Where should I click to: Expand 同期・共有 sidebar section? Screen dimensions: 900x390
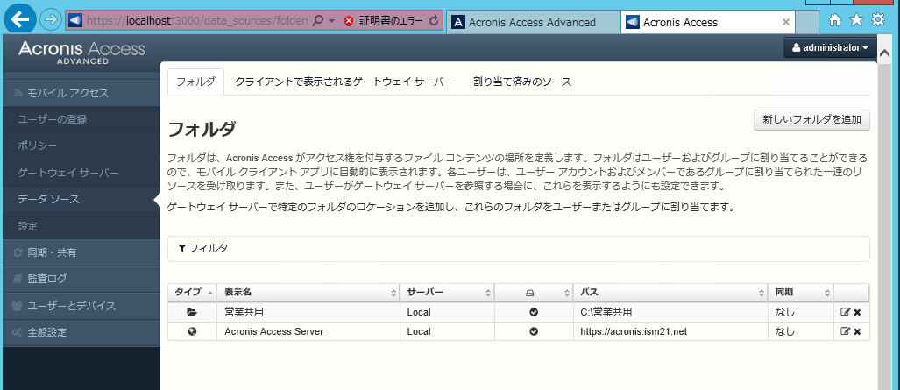[x=51, y=253]
